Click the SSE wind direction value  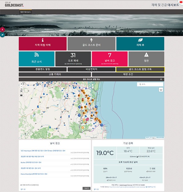pyautogui.click(x=152, y=169)
